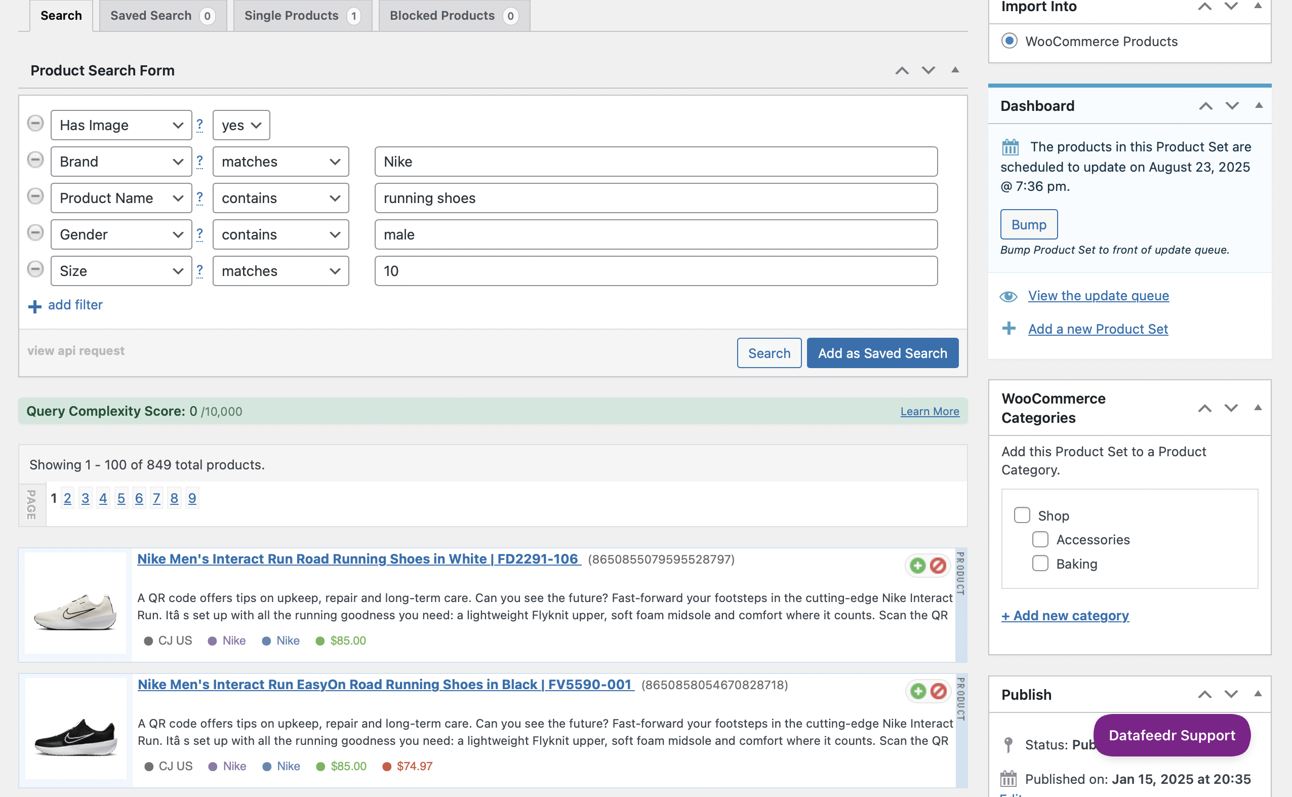
Task: Collapse the WooCommerce Categories panel
Action: pyautogui.click(x=1258, y=407)
